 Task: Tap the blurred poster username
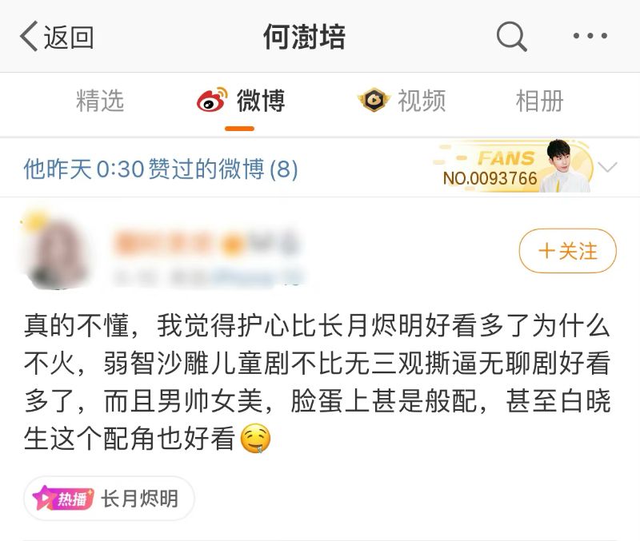pyautogui.click(x=207, y=243)
